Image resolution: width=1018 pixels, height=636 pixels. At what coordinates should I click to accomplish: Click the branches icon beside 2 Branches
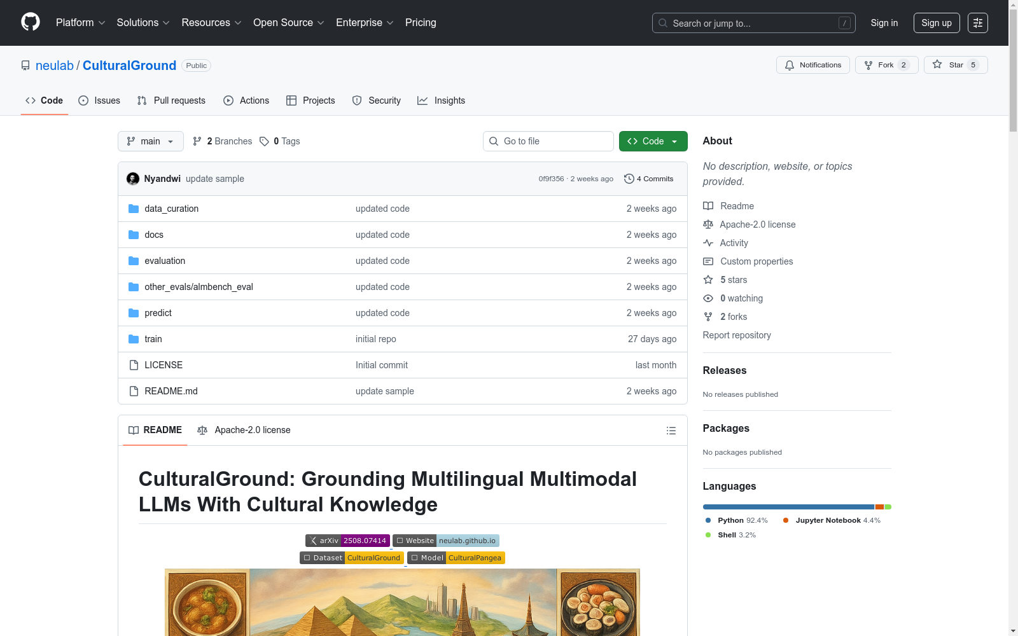point(197,141)
